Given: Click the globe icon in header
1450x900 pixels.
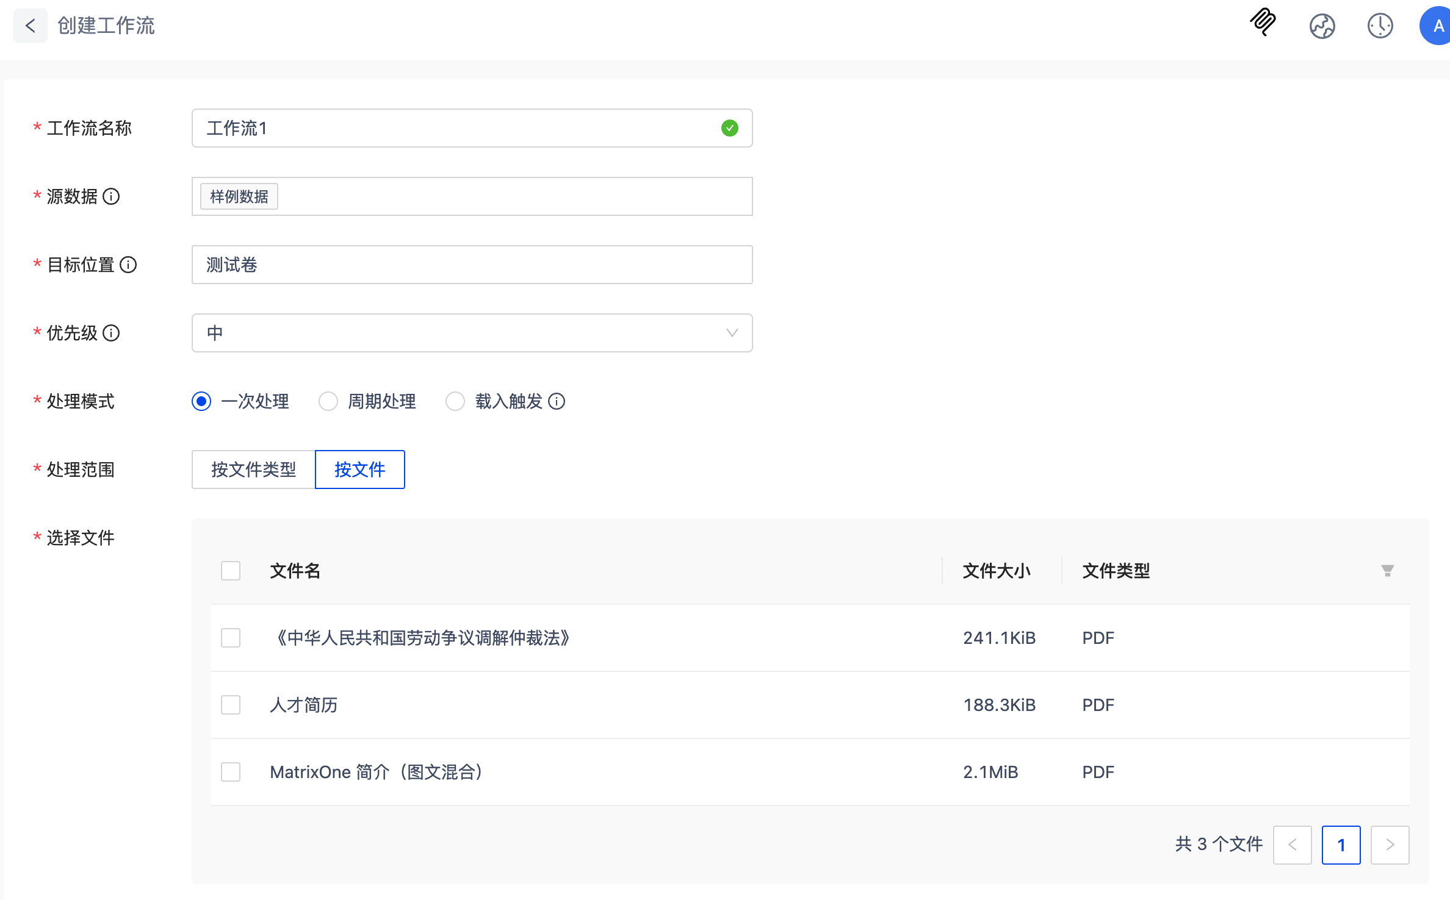Looking at the screenshot, I should tap(1322, 26).
